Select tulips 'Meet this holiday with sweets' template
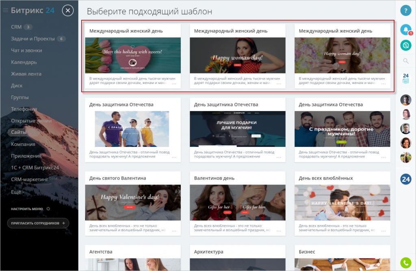 click(x=133, y=55)
